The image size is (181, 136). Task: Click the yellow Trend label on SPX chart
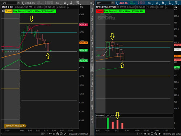tap(9, 11)
